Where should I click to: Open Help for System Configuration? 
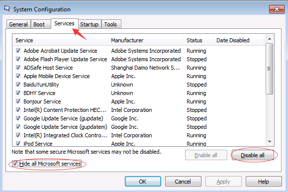264,182
